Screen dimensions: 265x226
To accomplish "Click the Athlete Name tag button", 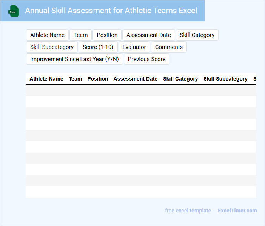I will tap(47, 35).
